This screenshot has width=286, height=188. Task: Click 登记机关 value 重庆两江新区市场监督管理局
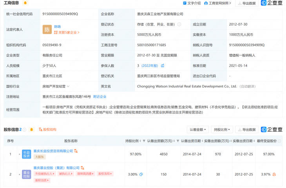[159, 76]
